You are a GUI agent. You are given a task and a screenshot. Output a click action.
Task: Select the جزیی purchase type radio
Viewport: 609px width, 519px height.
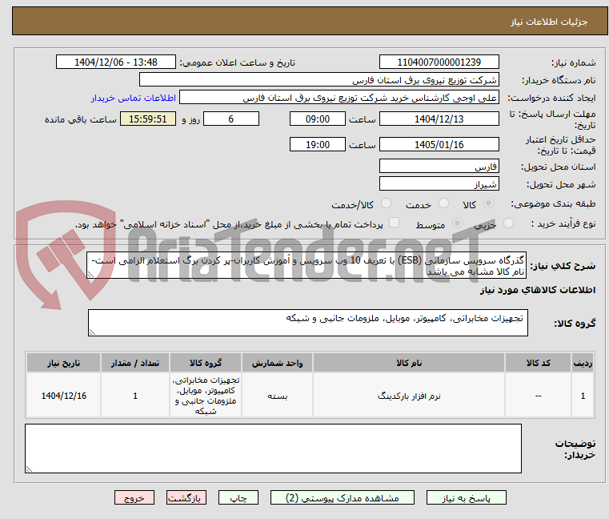[x=508, y=223]
